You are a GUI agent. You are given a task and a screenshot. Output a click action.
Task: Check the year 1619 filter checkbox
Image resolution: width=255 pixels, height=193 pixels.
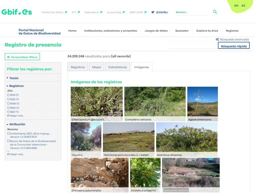point(8,95)
